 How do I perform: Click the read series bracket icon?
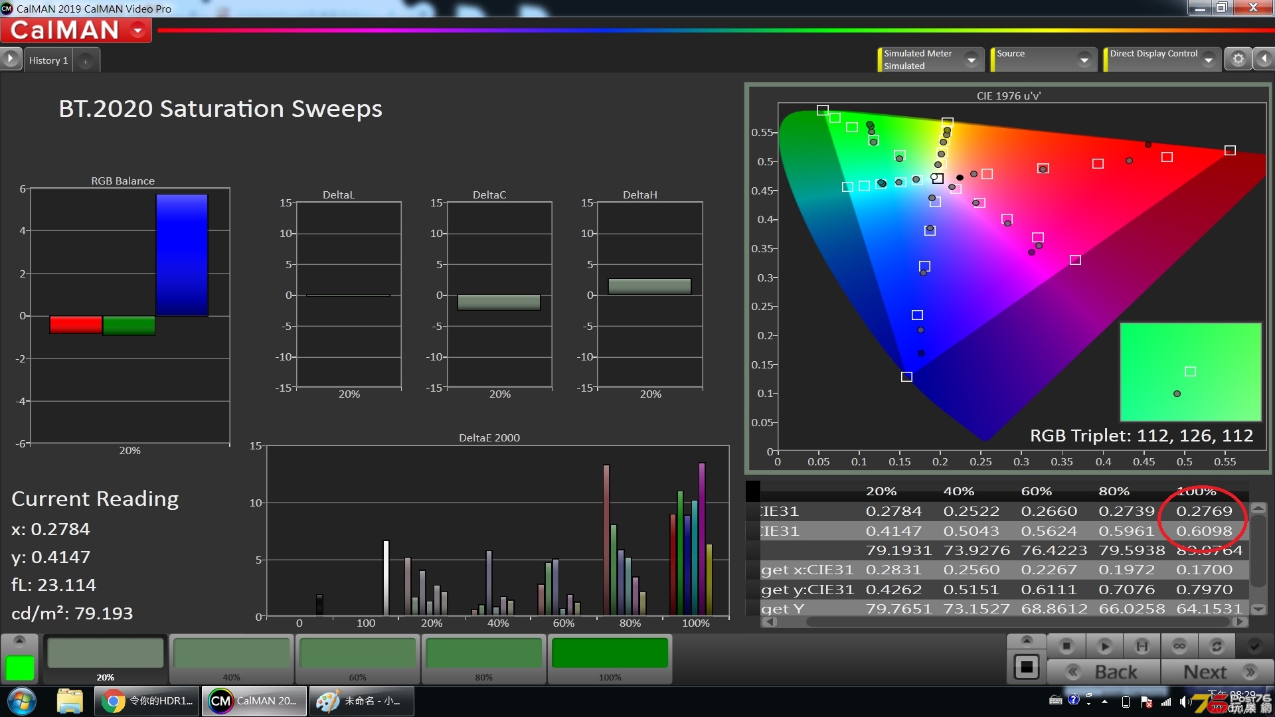[x=1142, y=646]
